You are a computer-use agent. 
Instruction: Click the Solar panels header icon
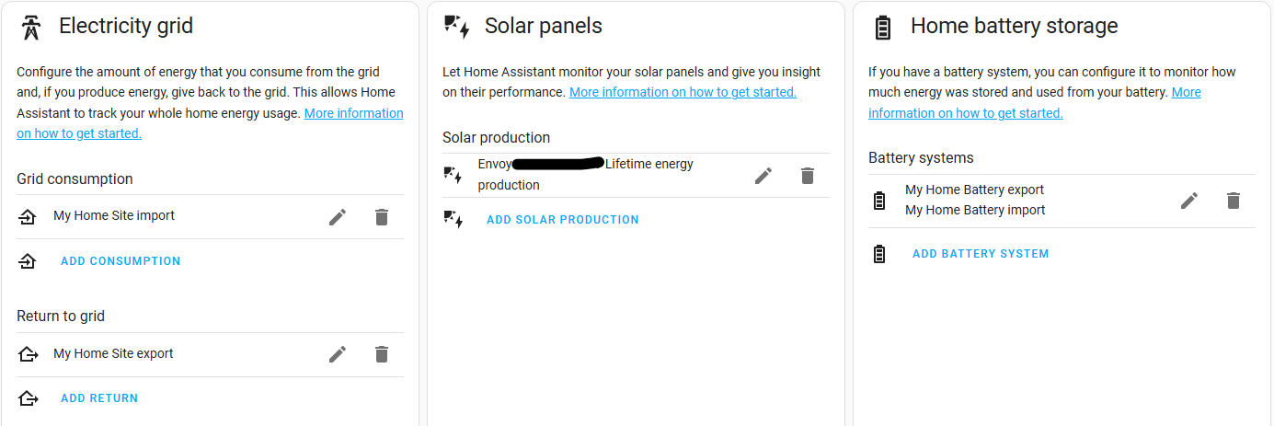point(457,27)
